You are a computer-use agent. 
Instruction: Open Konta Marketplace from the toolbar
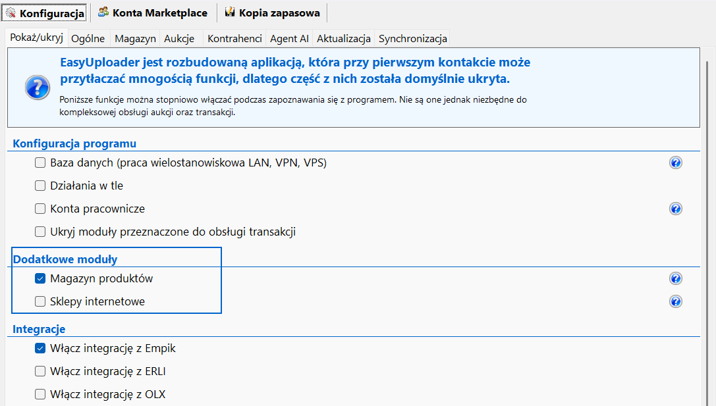pyautogui.click(x=153, y=13)
